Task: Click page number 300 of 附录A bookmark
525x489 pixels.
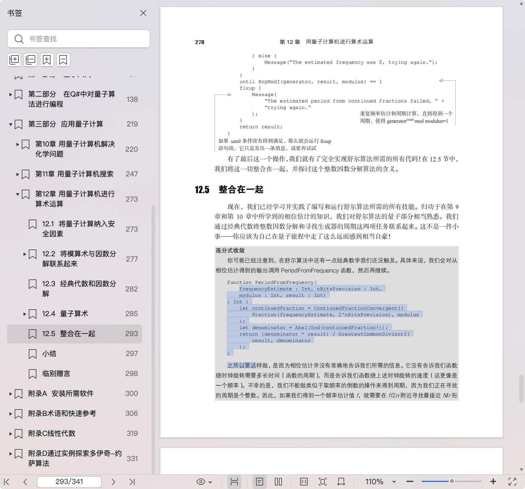Action: 131,394
